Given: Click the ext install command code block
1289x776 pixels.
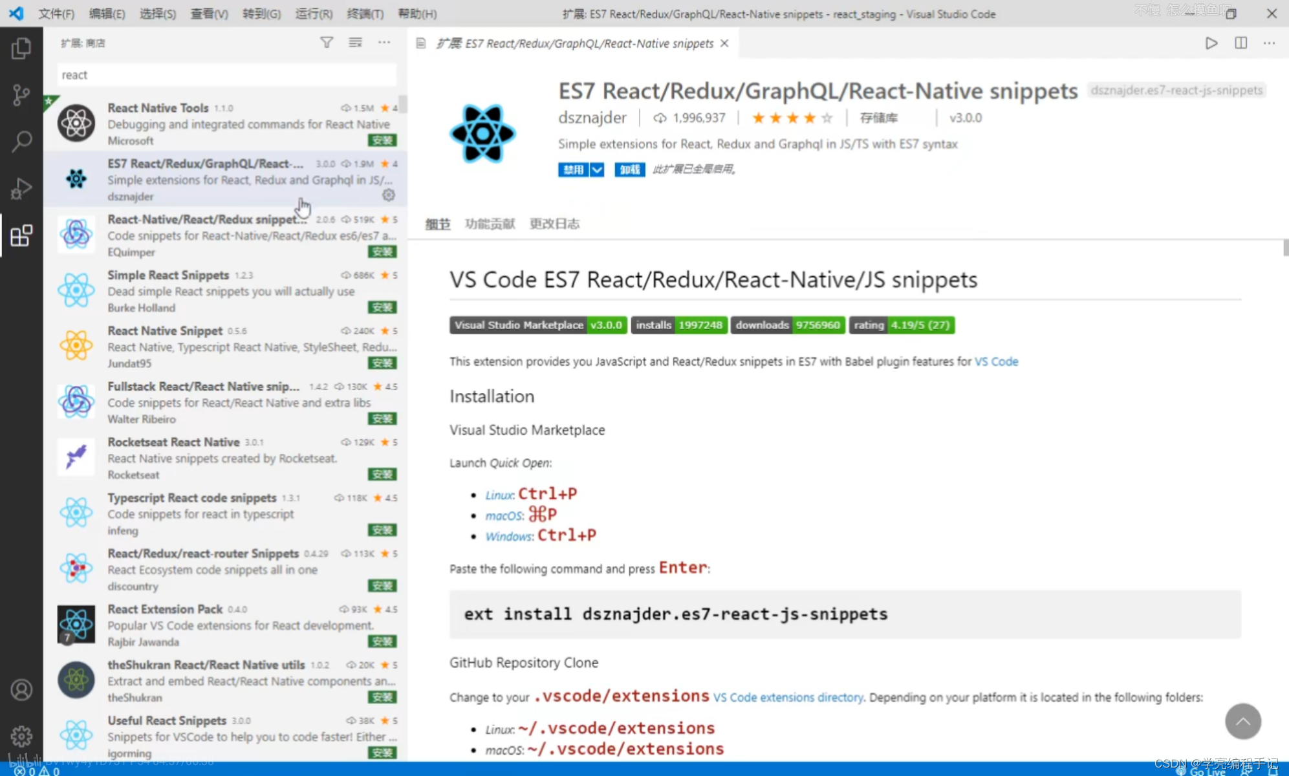Looking at the screenshot, I should [x=845, y=614].
